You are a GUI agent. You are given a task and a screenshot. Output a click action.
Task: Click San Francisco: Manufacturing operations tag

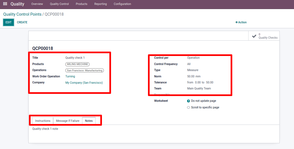85,71
